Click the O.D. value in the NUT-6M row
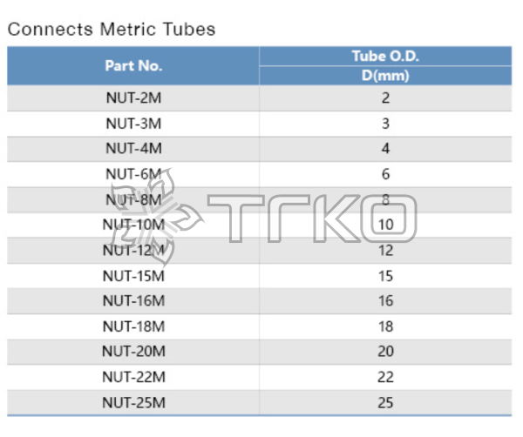Screen dimensions: 523x437 point(386,174)
